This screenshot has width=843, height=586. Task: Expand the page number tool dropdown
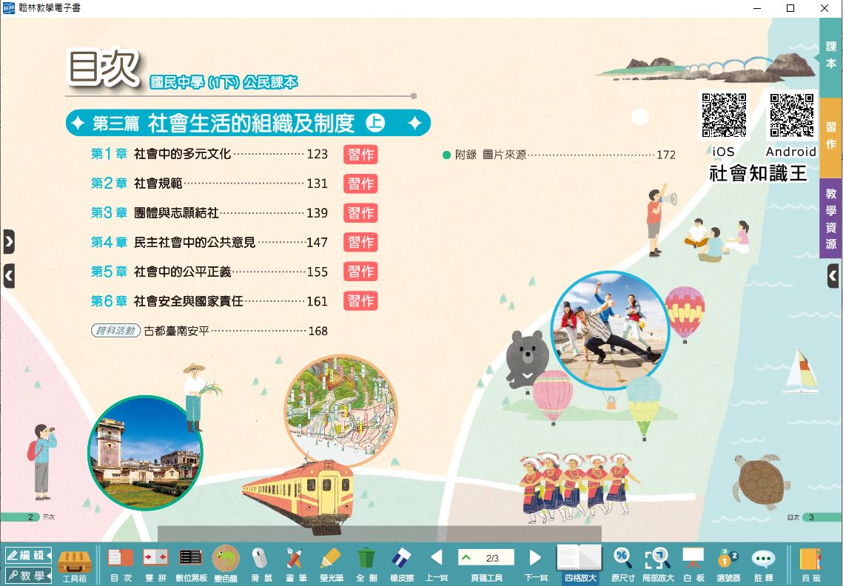click(466, 558)
